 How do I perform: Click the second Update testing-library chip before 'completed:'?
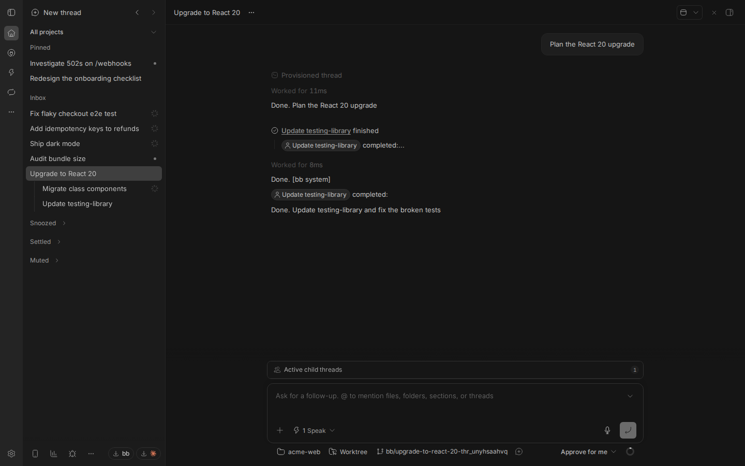[x=310, y=195]
